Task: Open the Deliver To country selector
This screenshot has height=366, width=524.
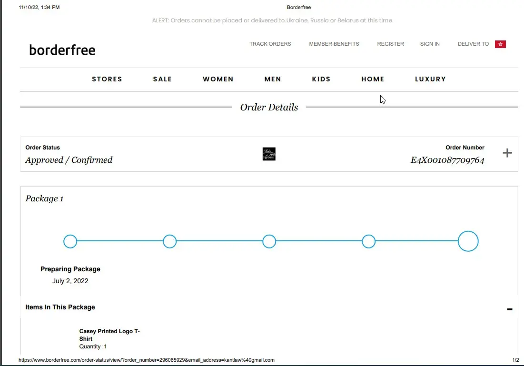Action: [473, 44]
